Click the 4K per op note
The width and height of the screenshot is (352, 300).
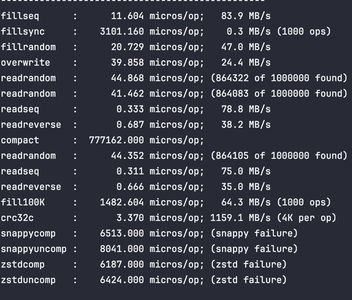click(x=307, y=218)
